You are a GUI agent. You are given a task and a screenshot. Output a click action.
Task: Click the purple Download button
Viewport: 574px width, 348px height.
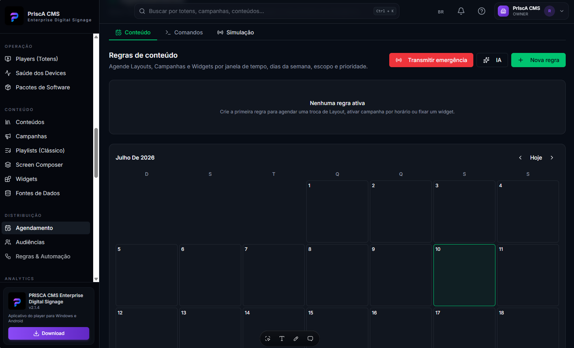(x=49, y=333)
